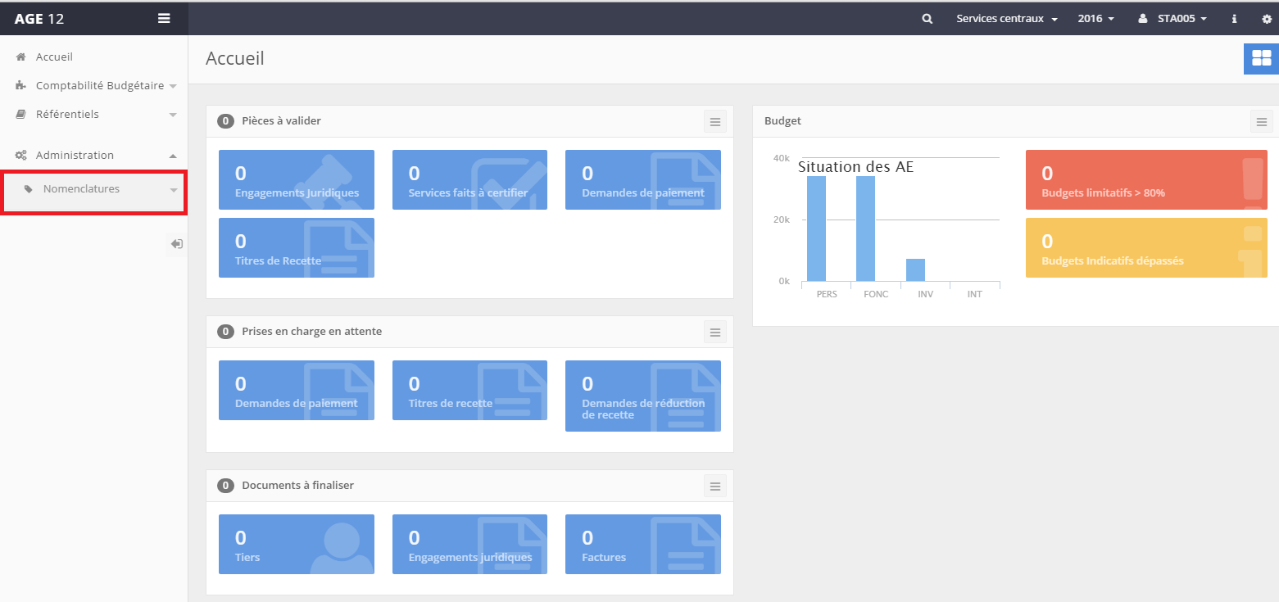1279x602 pixels.
Task: Open the Pièces à valider panel menu icon
Action: tap(714, 121)
